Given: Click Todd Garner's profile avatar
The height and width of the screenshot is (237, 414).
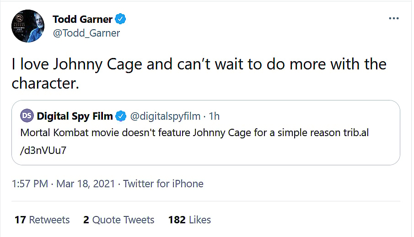Looking at the screenshot, I should click(x=27, y=26).
